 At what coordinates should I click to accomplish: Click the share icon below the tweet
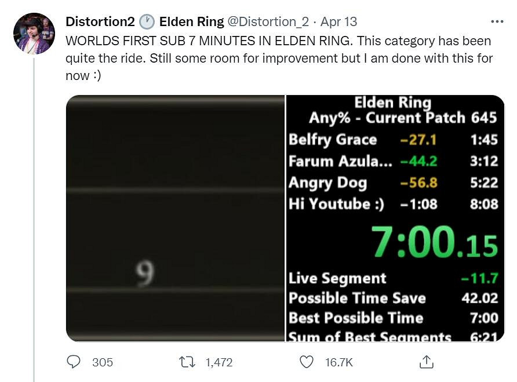pos(426,362)
